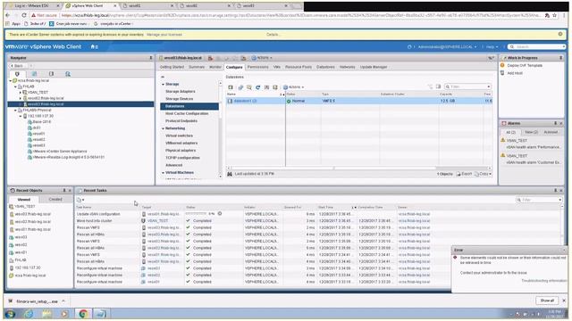The height and width of the screenshot is (321, 572).
Task: Switch to the Monitor tab
Action: (215, 67)
